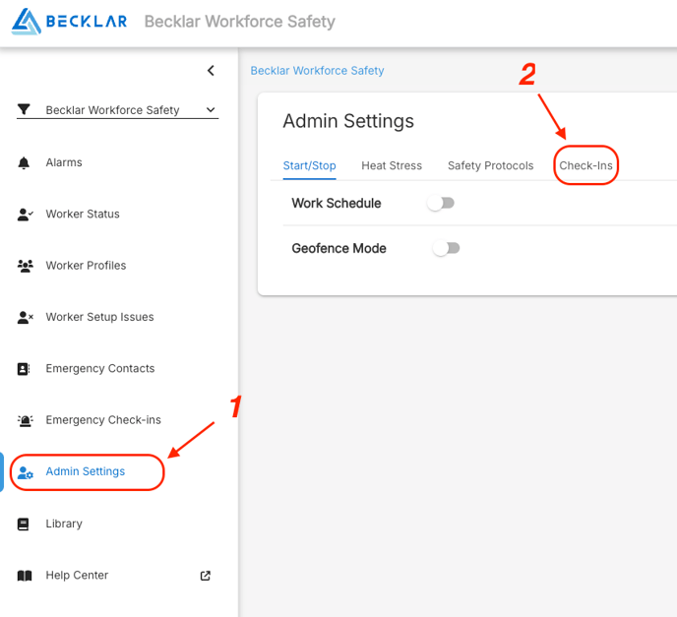The width and height of the screenshot is (677, 617).
Task: Open the Heat Stress tab
Action: [392, 165]
